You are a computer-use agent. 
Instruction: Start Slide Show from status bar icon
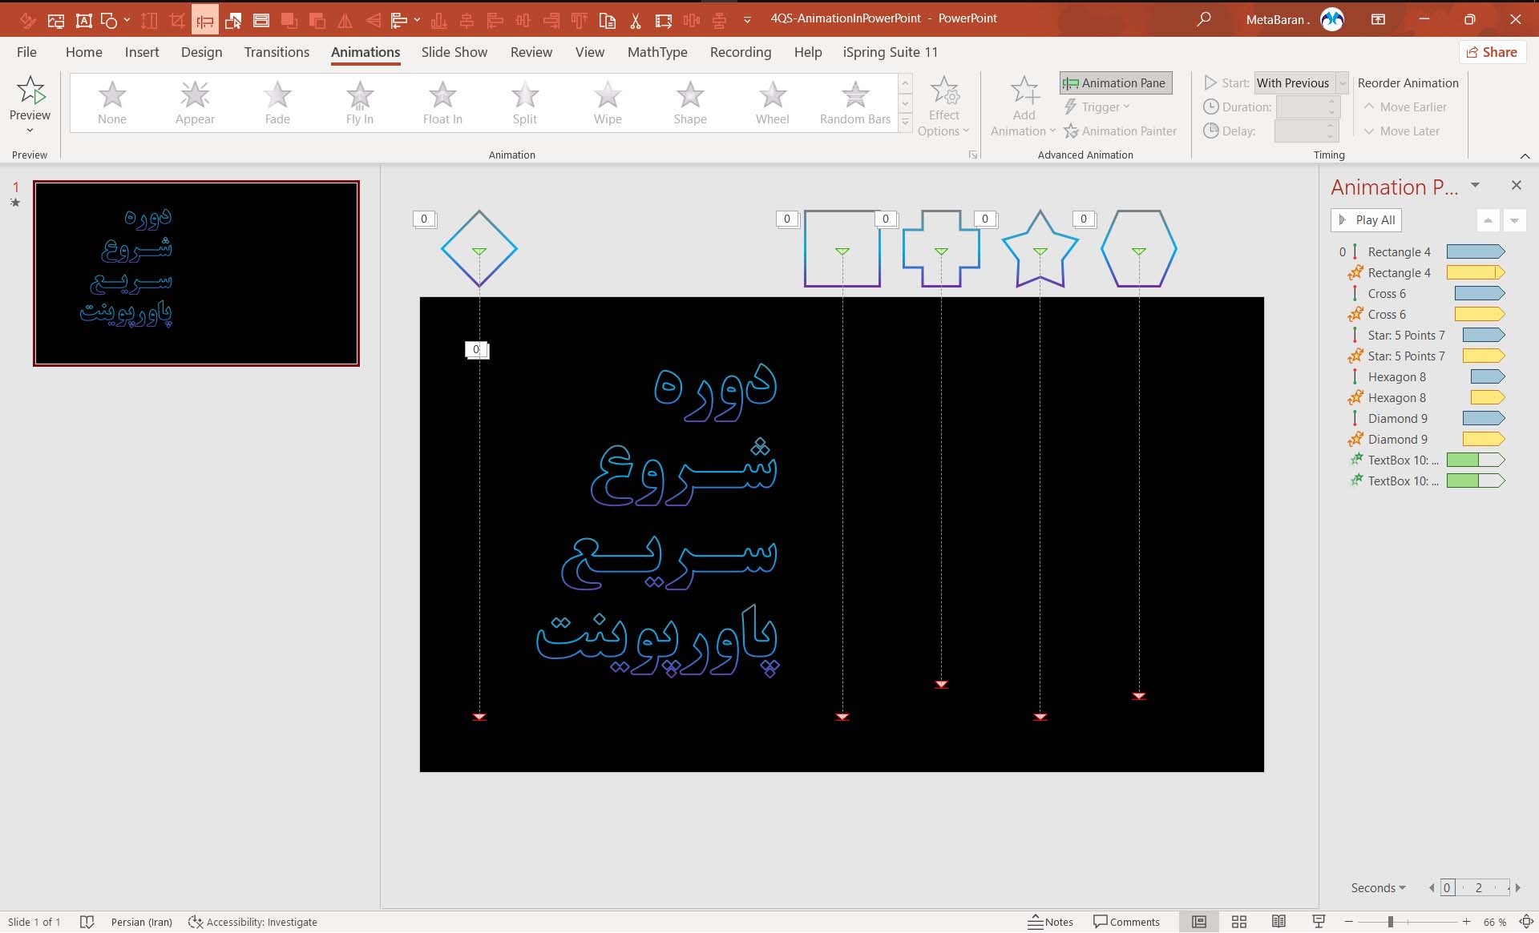tap(1319, 922)
